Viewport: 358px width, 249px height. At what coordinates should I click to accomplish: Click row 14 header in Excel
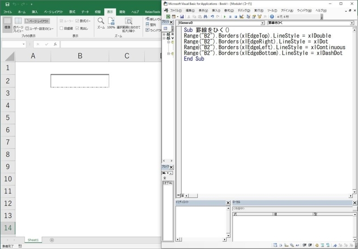click(8, 228)
